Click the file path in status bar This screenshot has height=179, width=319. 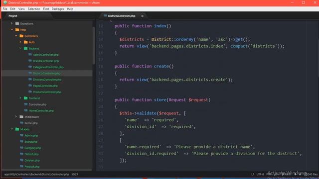click(x=36, y=174)
